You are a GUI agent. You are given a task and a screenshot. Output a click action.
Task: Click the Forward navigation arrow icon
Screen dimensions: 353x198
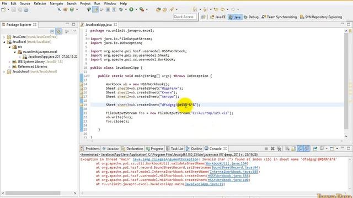point(233,9)
